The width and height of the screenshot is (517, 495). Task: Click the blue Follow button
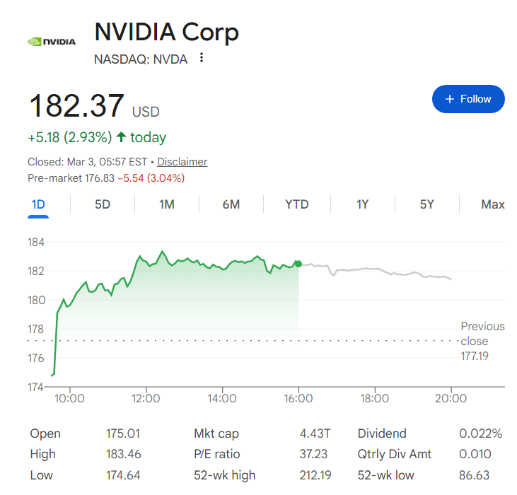468,99
